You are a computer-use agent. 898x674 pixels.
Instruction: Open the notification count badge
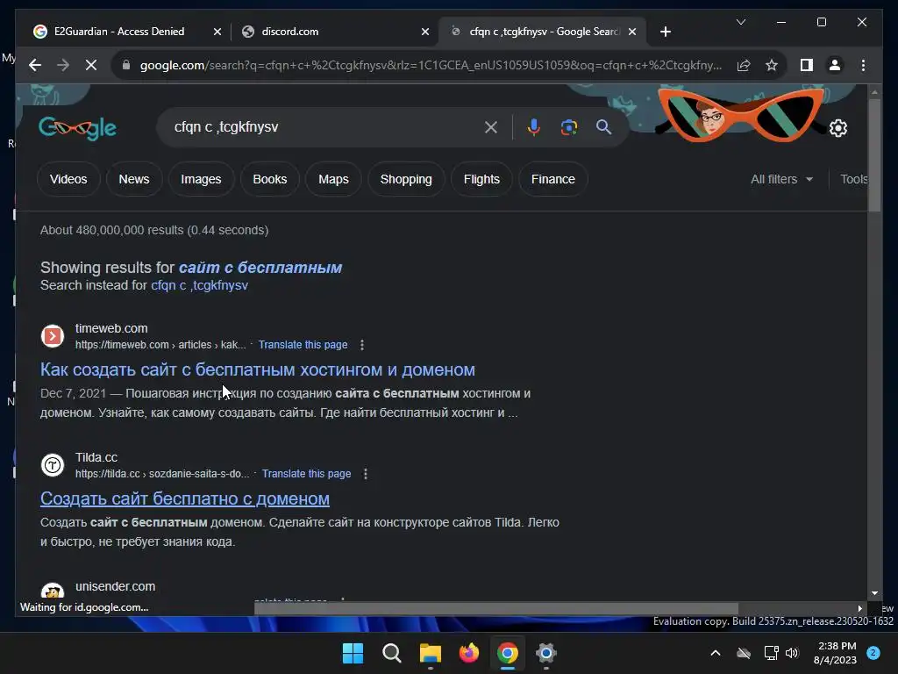pos(873,652)
